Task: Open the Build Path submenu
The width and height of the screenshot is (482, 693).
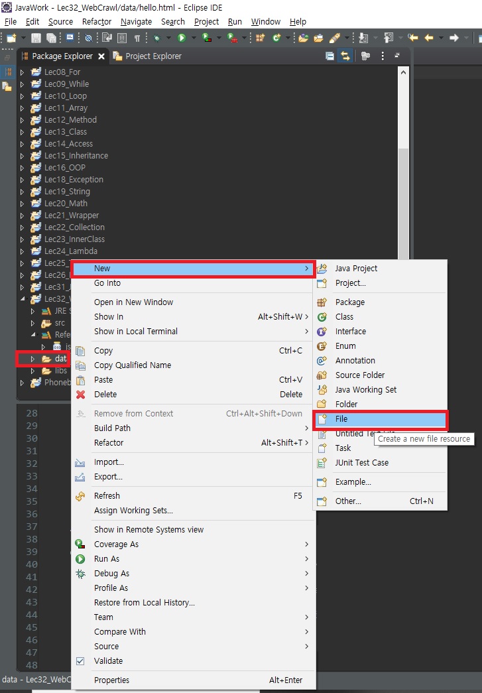Action: tap(193, 428)
